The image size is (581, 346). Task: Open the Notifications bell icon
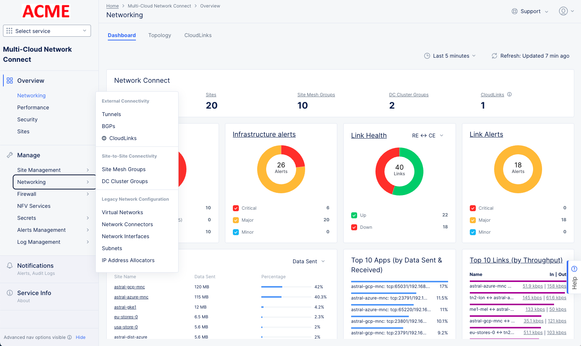[9, 265]
